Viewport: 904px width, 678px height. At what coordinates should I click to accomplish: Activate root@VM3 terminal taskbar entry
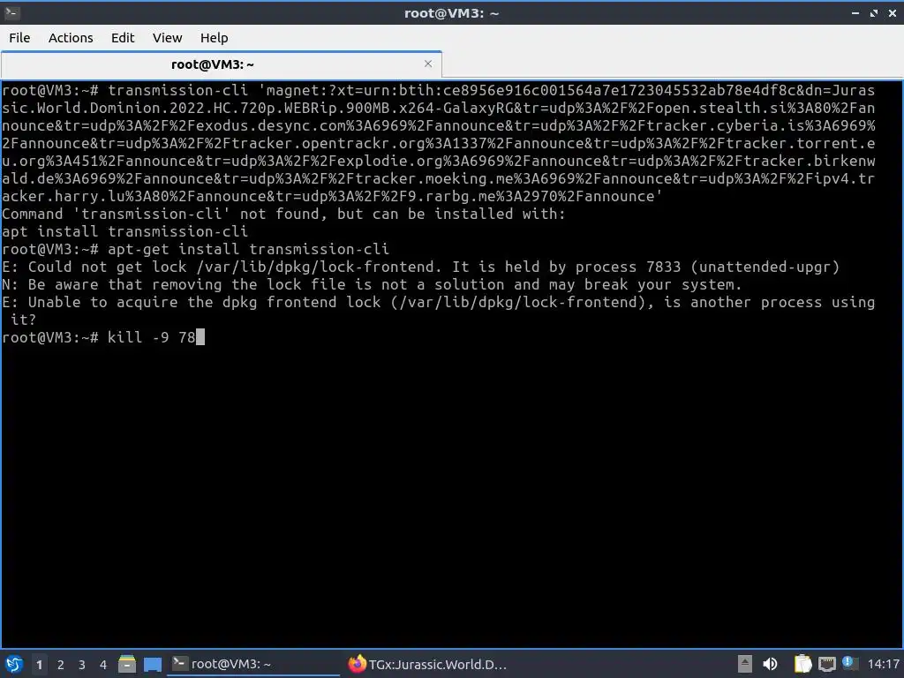click(x=253, y=664)
